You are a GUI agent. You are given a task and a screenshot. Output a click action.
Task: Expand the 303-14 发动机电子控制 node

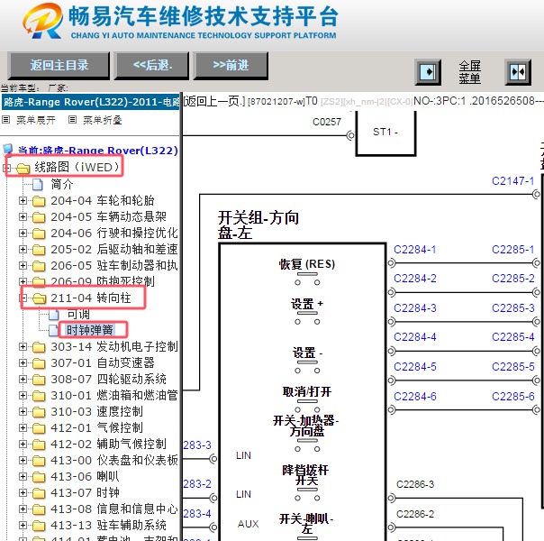(23, 346)
